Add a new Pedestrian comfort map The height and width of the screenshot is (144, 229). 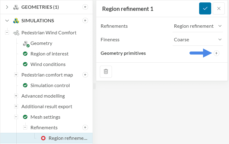click(85, 75)
